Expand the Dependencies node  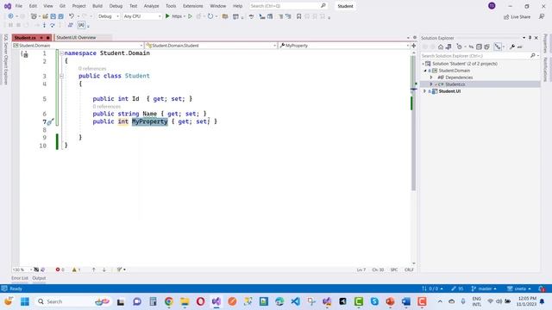pos(431,77)
